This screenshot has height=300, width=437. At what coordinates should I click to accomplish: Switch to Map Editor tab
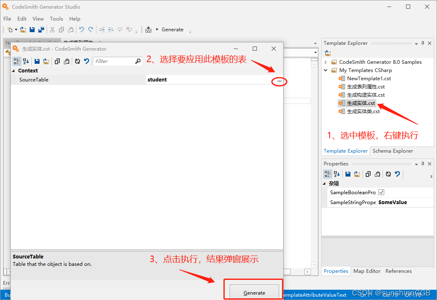coord(367,271)
